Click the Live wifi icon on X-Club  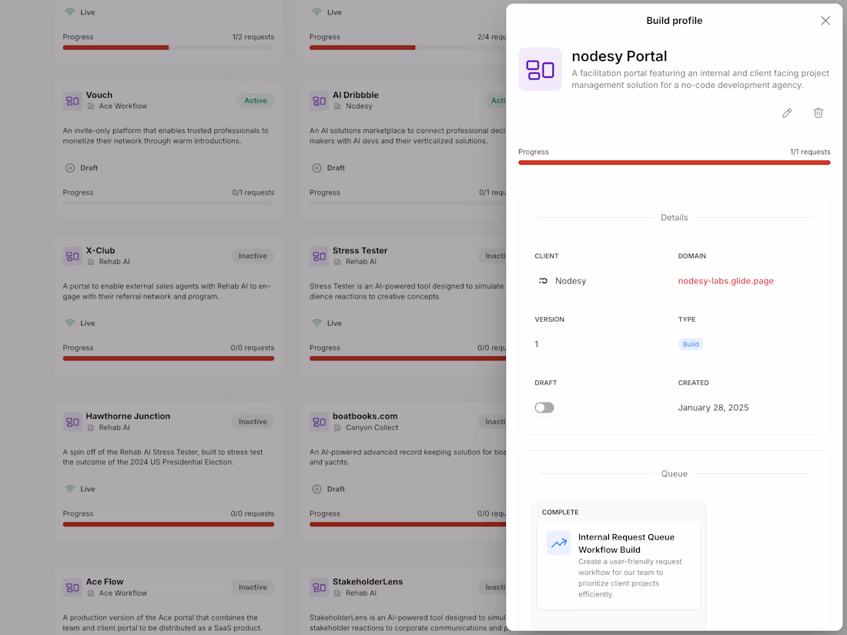tap(69, 323)
